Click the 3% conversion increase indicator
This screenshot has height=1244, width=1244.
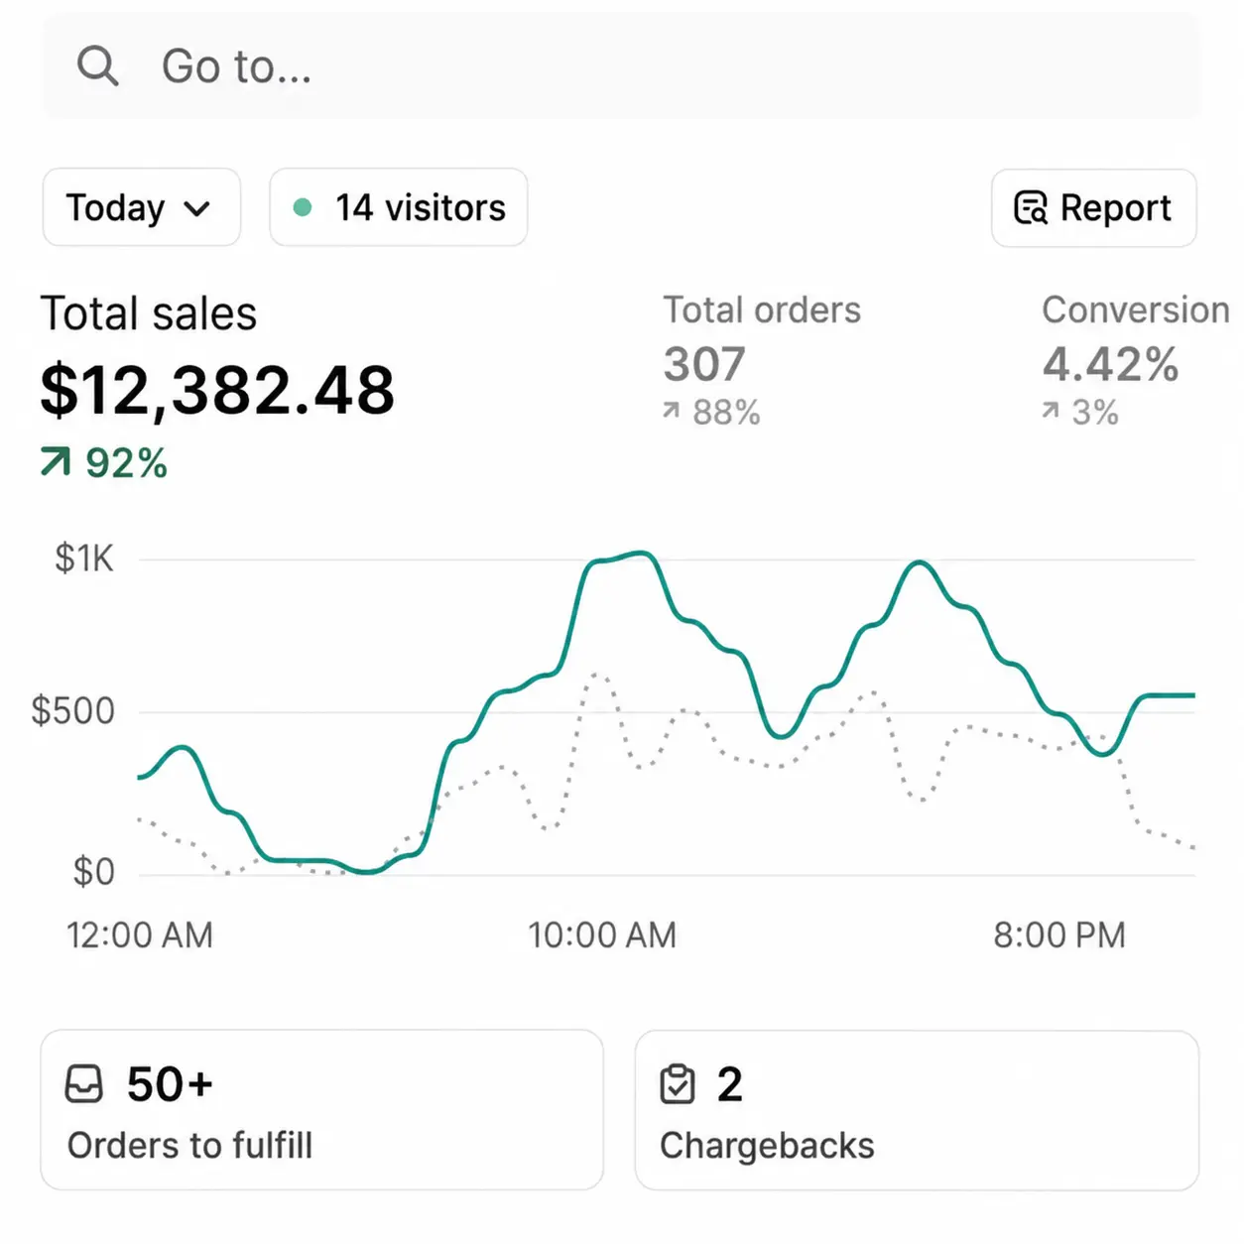[x=1080, y=412]
